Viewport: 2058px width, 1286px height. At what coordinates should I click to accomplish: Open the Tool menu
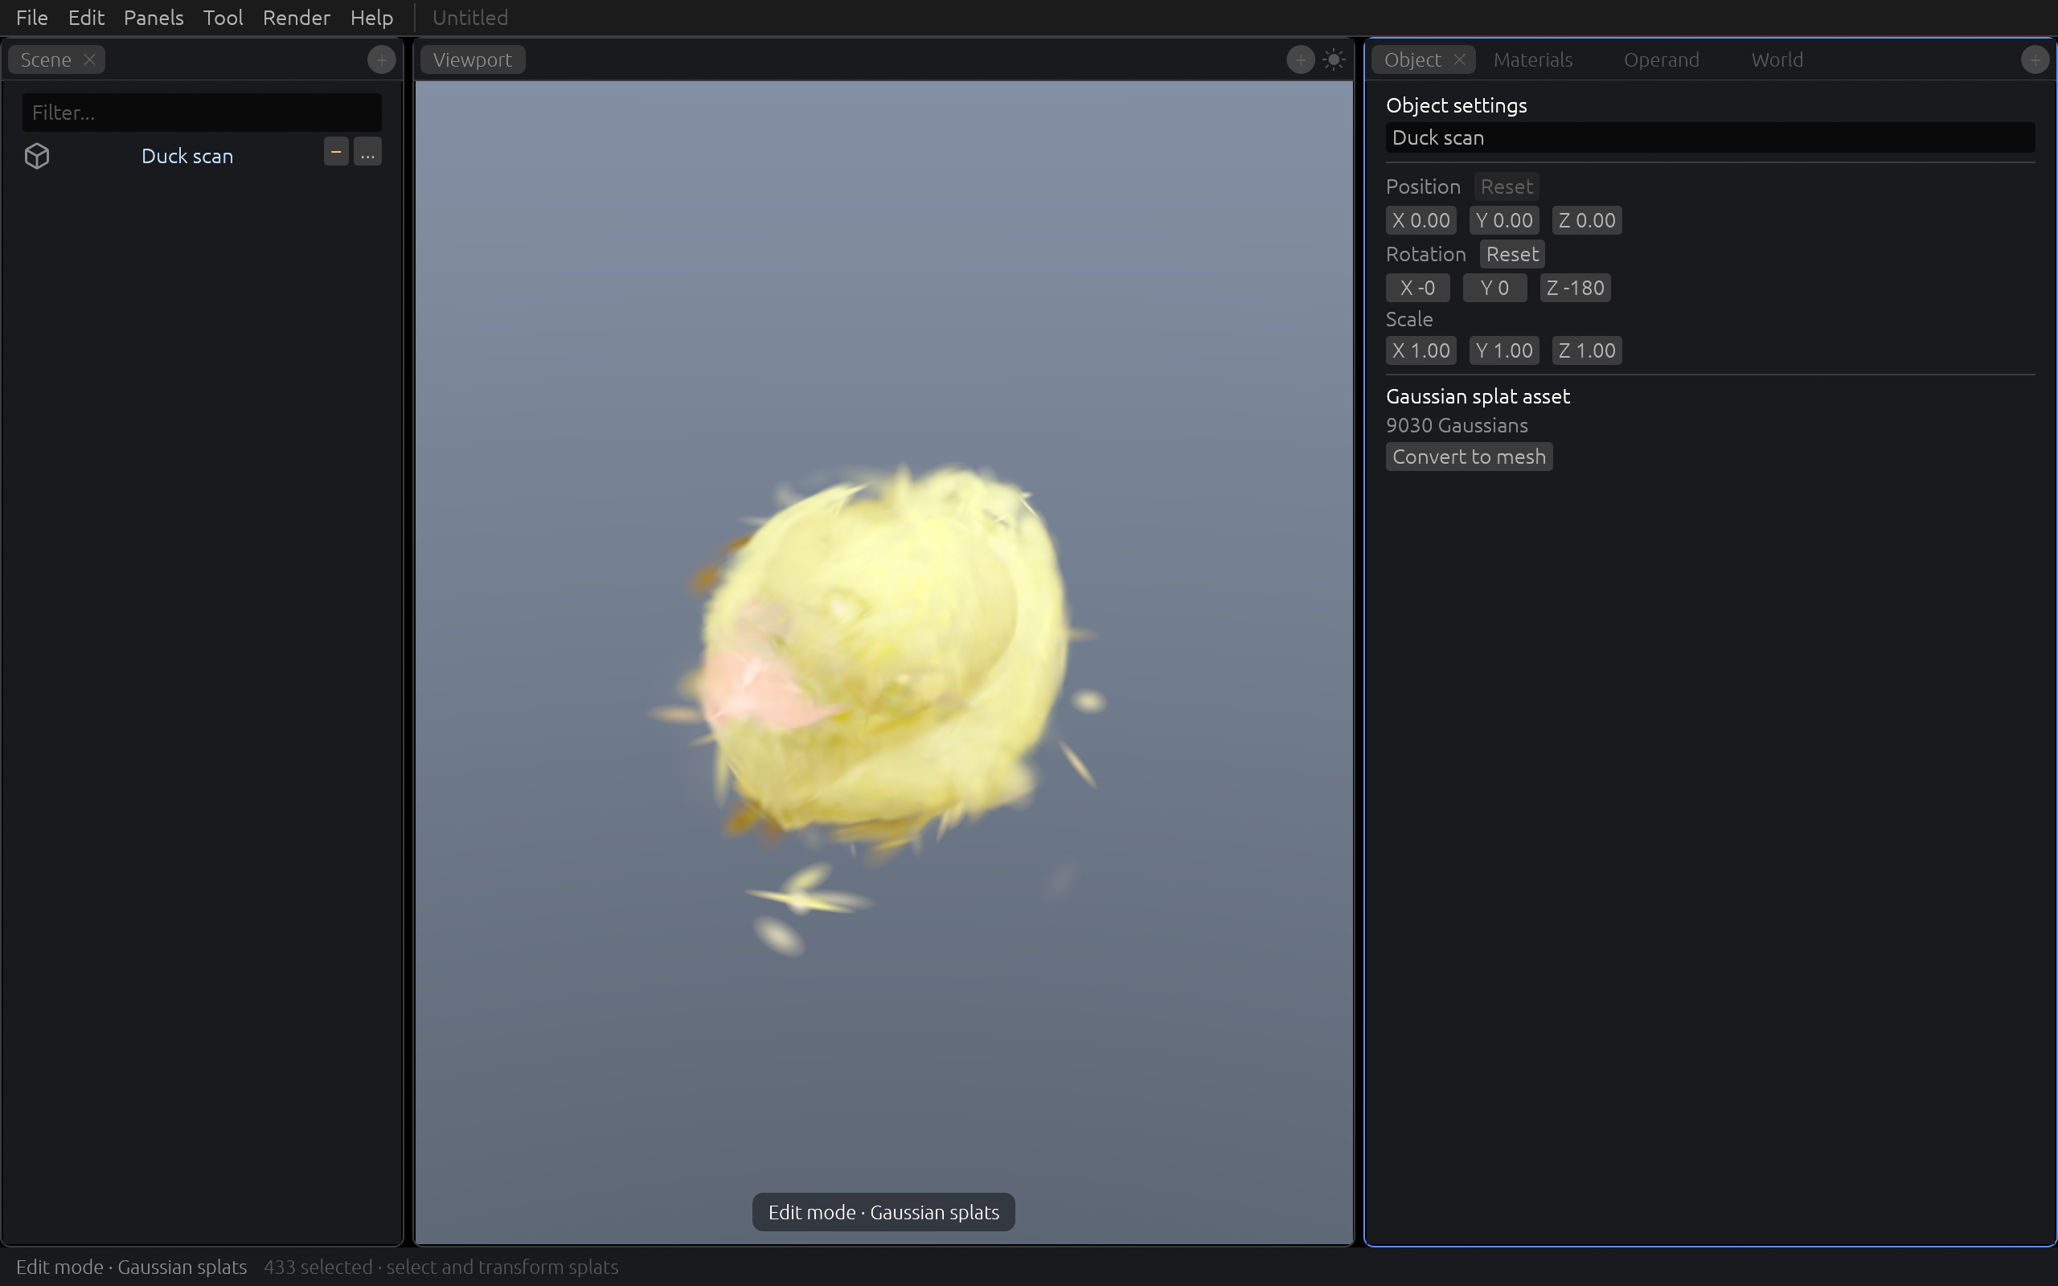pyautogui.click(x=223, y=17)
